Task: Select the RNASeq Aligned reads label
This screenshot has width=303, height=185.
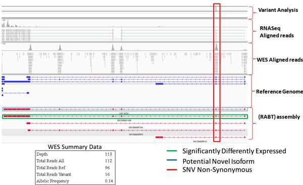Action: click(277, 32)
